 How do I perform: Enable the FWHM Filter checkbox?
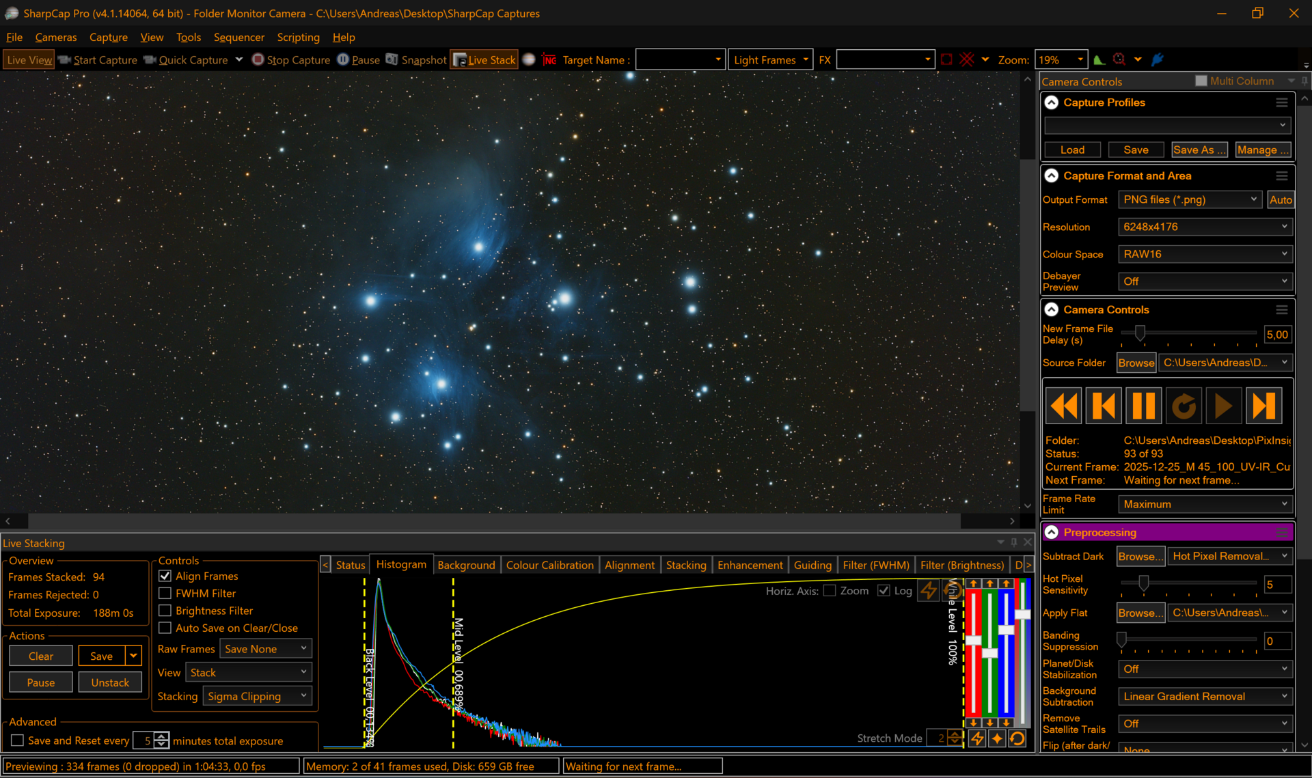coord(165,593)
